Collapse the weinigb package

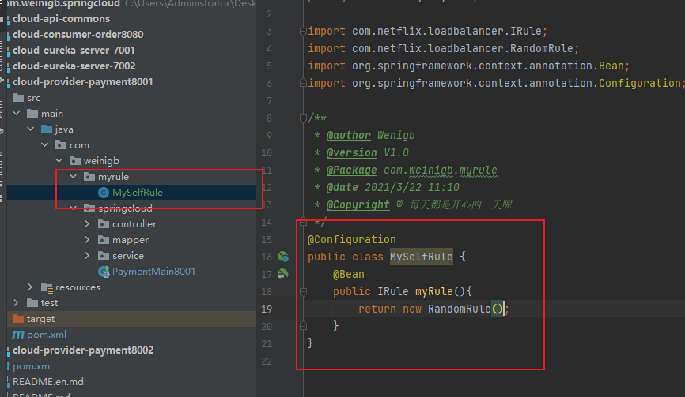[x=59, y=161]
